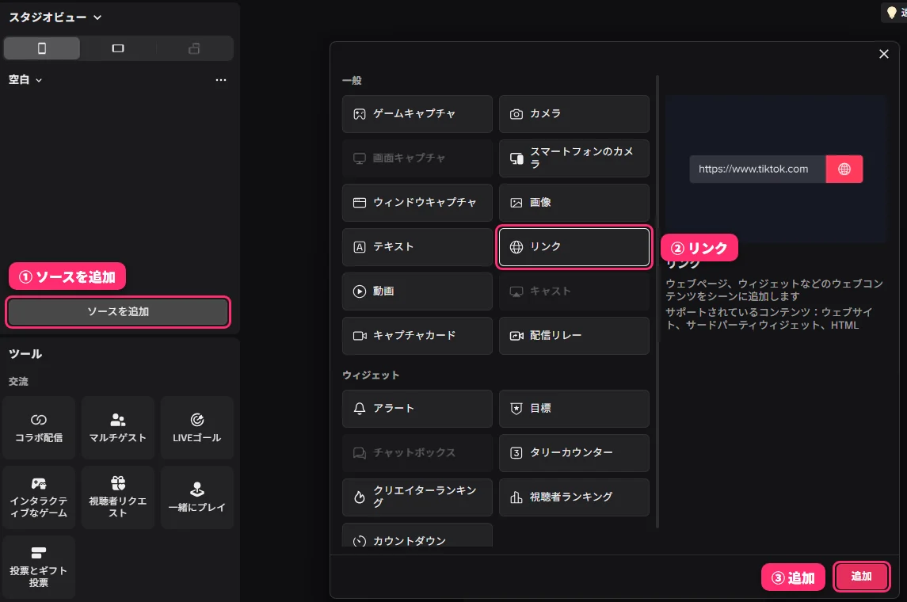The height and width of the screenshot is (602, 907).
Task: Click the 追加 button in dialog
Action: click(x=861, y=577)
